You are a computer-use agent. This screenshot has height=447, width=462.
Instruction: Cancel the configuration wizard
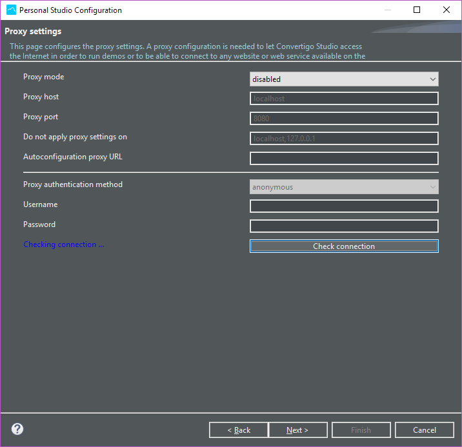click(425, 430)
